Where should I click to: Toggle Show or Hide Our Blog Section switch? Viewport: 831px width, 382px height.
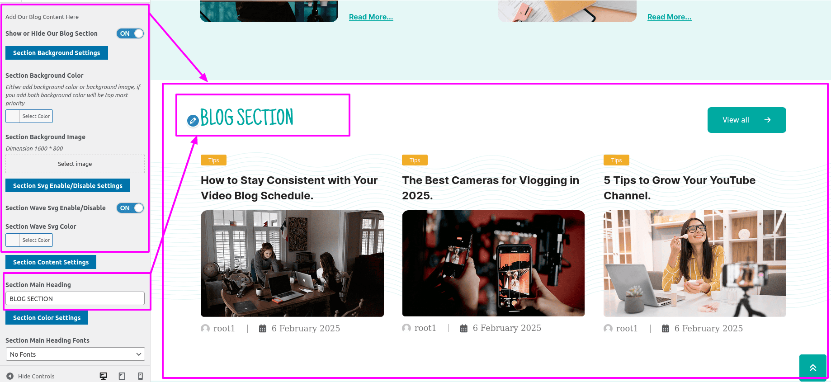tap(130, 33)
